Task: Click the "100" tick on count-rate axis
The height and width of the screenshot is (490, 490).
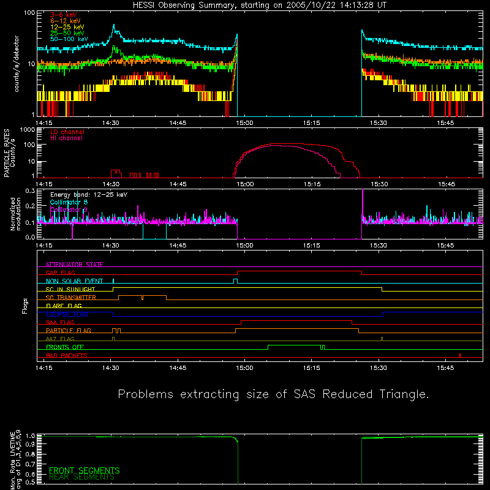Action: tap(29, 13)
